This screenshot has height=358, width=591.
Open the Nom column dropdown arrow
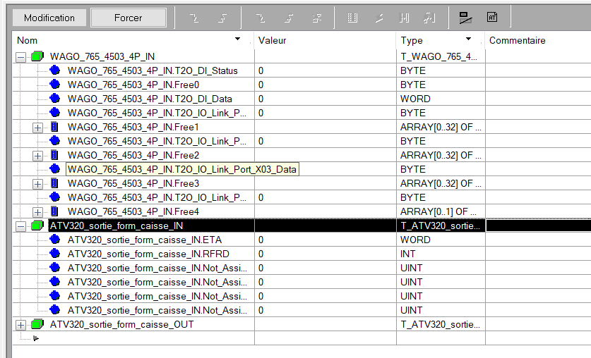coord(237,39)
